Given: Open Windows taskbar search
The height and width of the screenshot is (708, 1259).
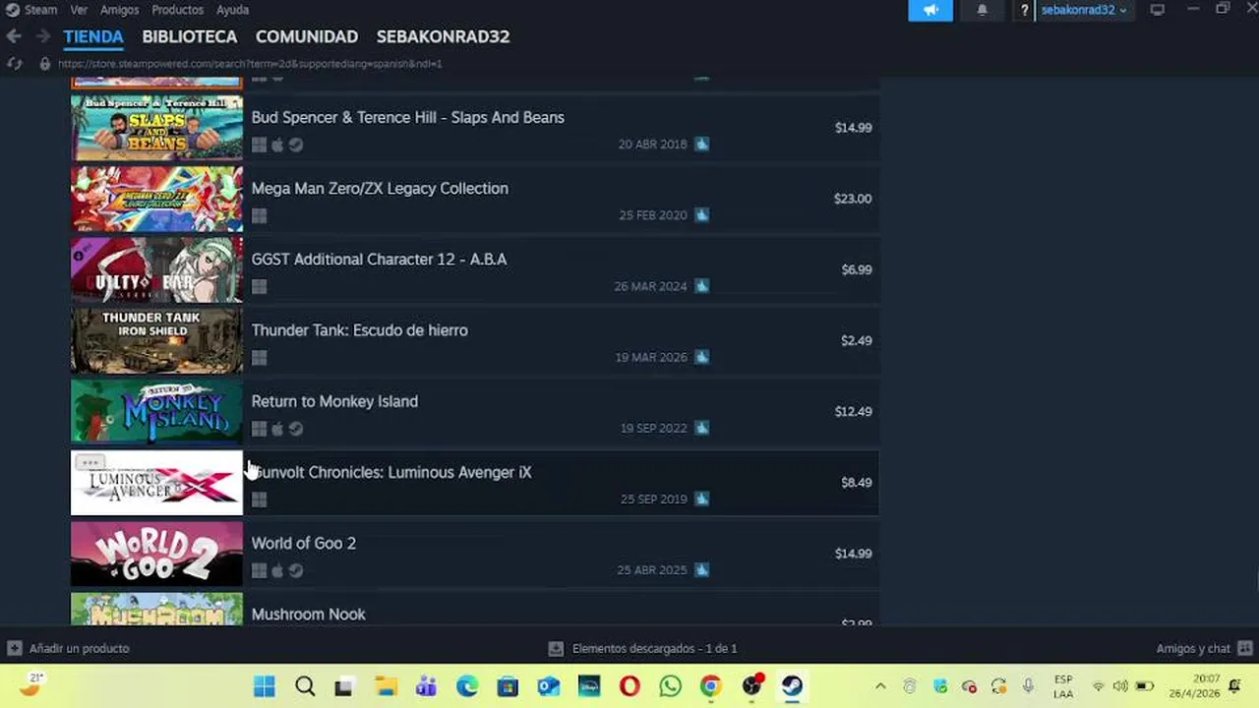Looking at the screenshot, I should 305,686.
